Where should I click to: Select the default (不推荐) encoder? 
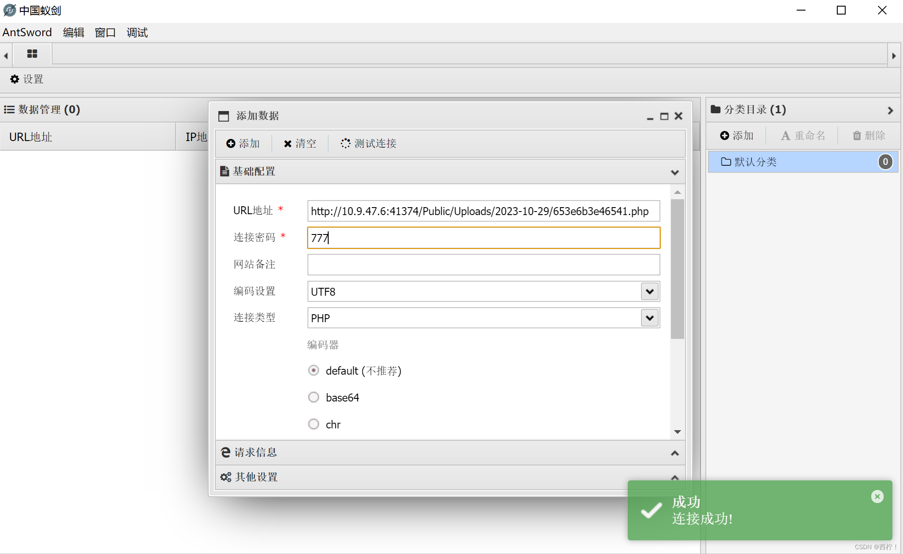click(x=314, y=371)
